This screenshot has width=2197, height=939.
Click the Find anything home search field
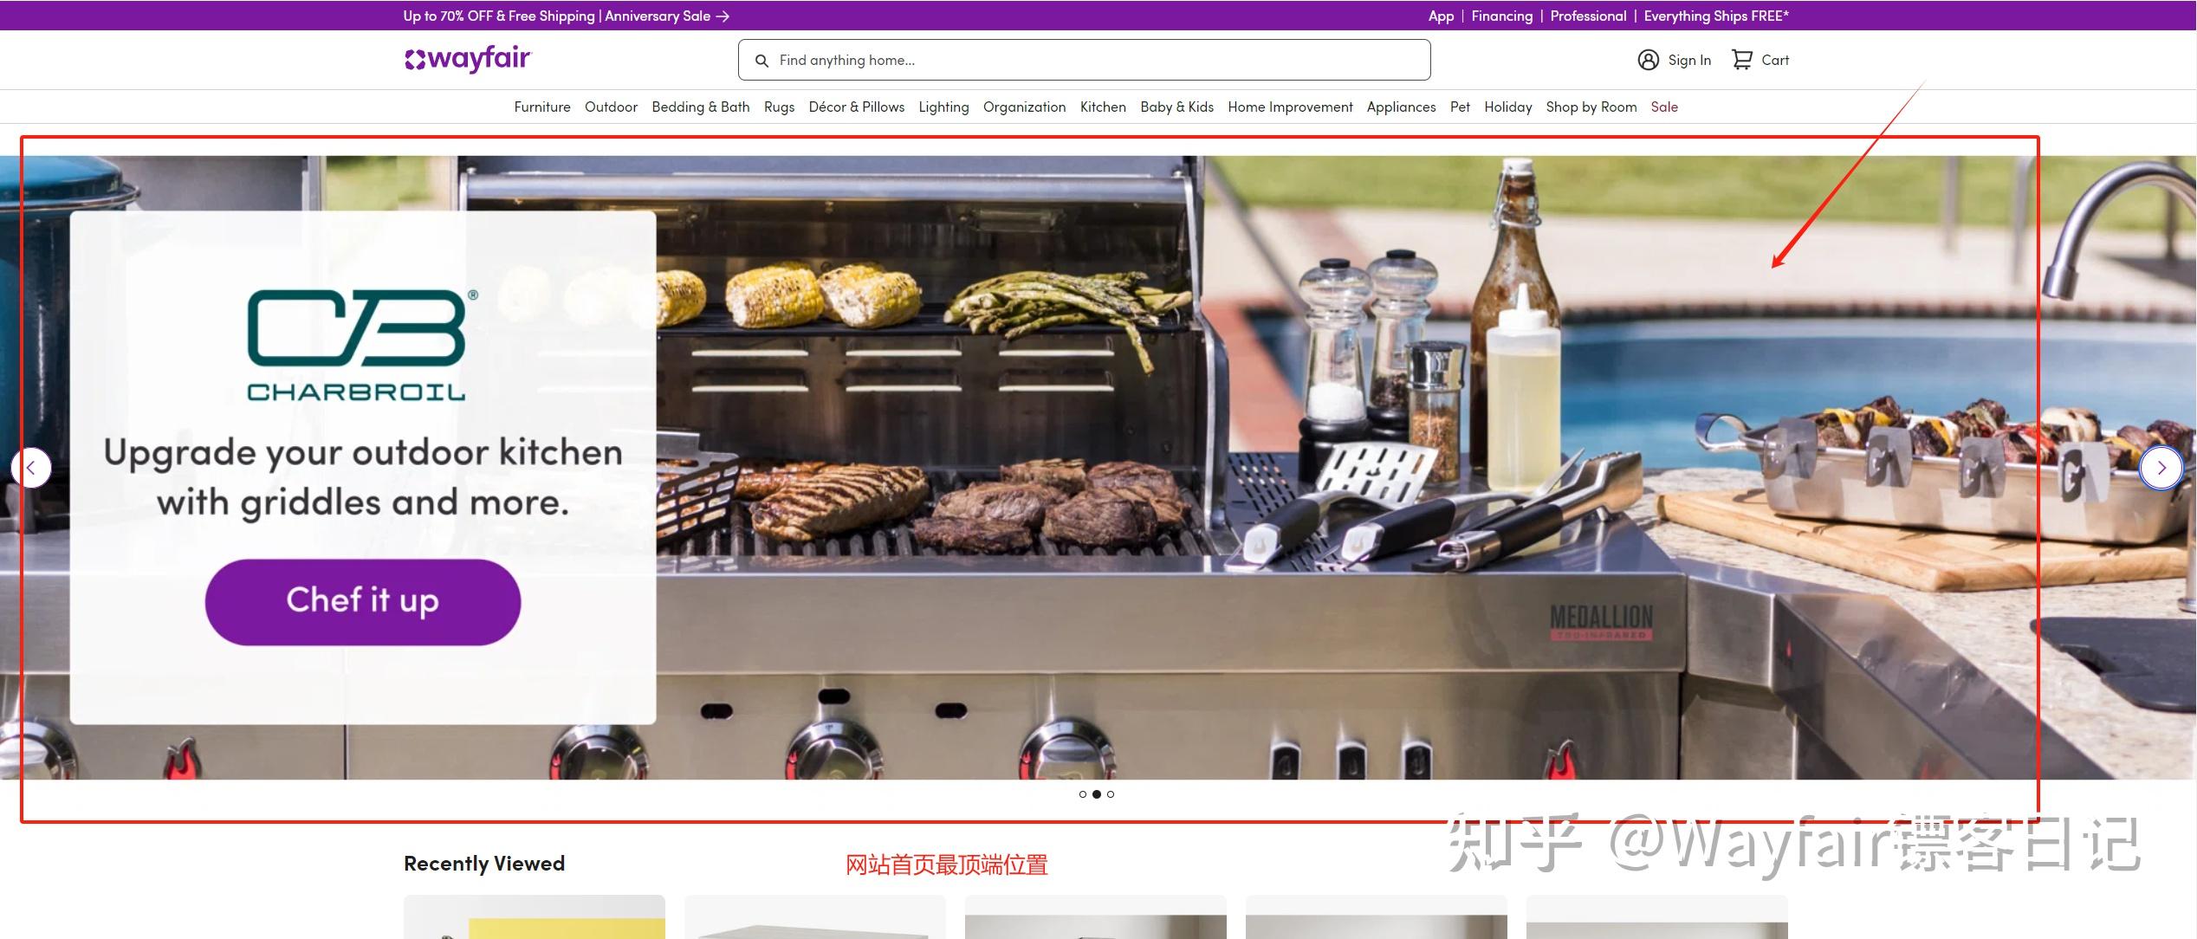[x=1083, y=60]
